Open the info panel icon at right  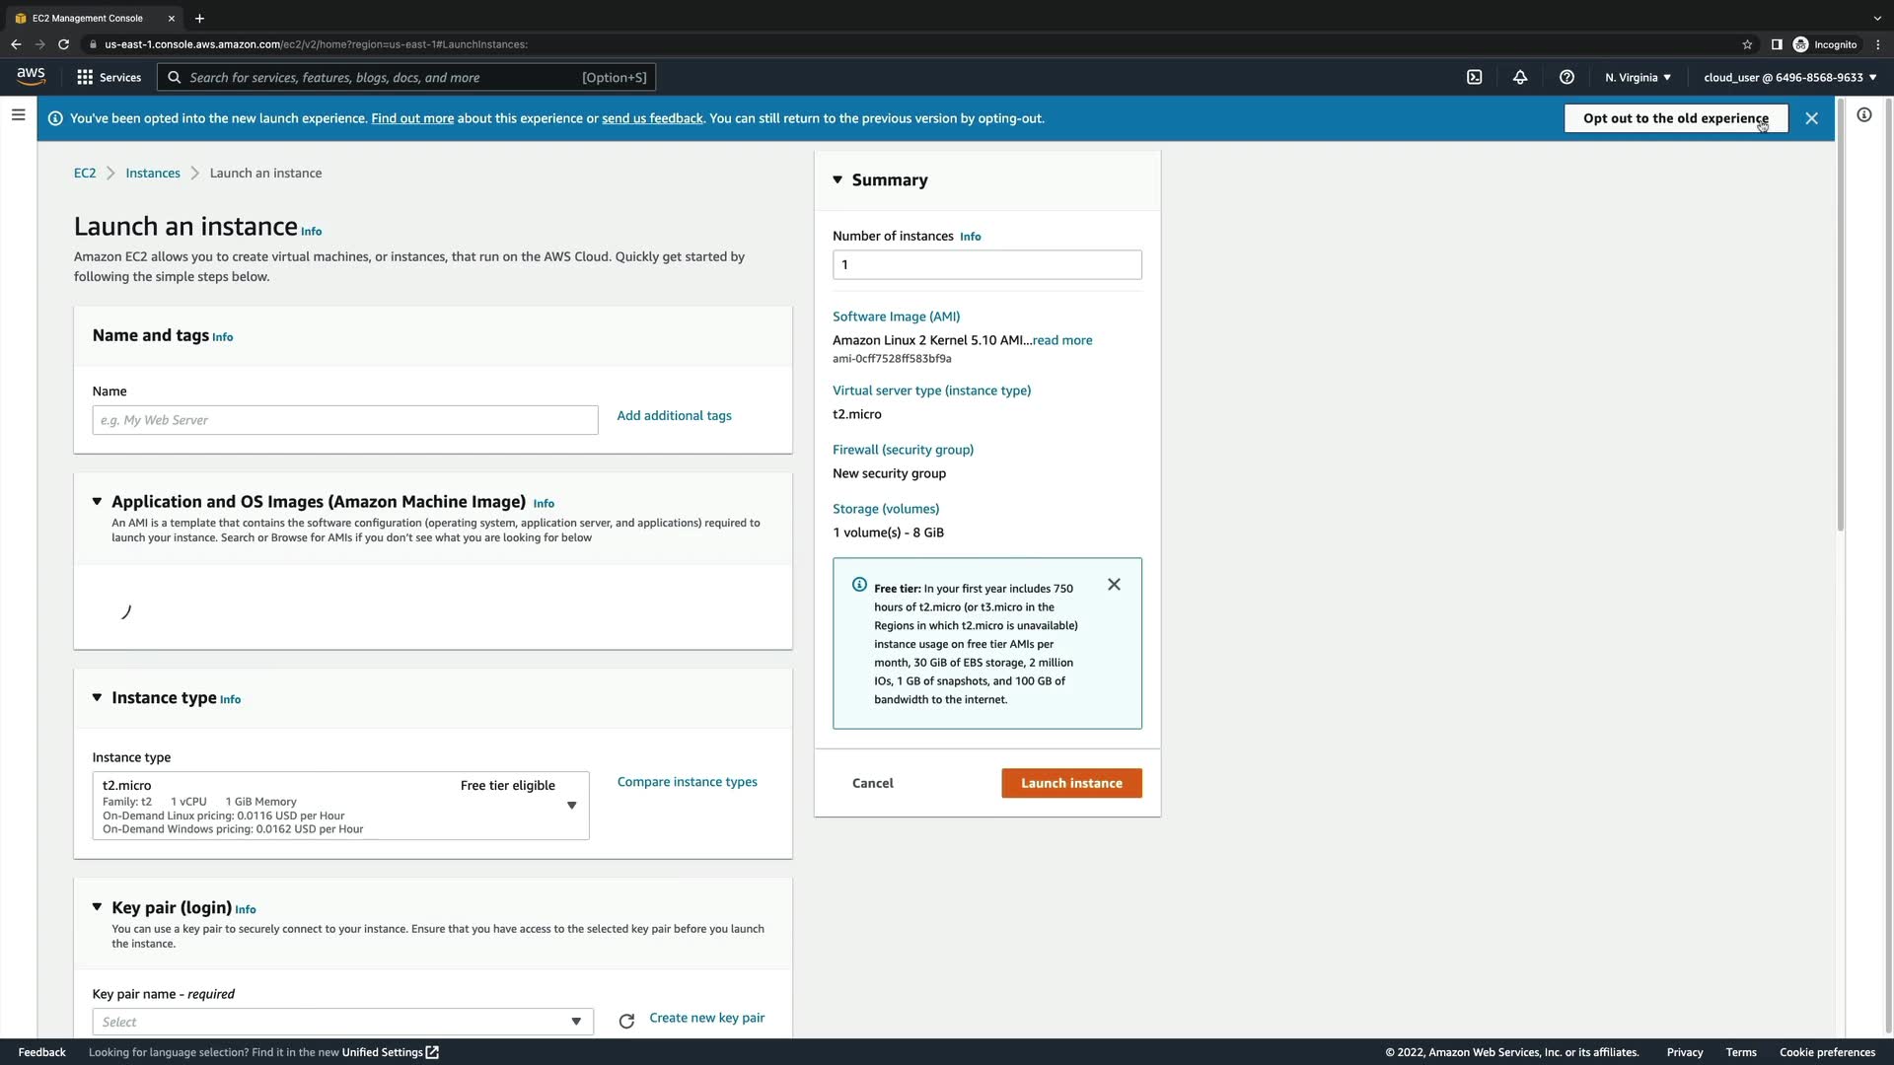[x=1863, y=115]
